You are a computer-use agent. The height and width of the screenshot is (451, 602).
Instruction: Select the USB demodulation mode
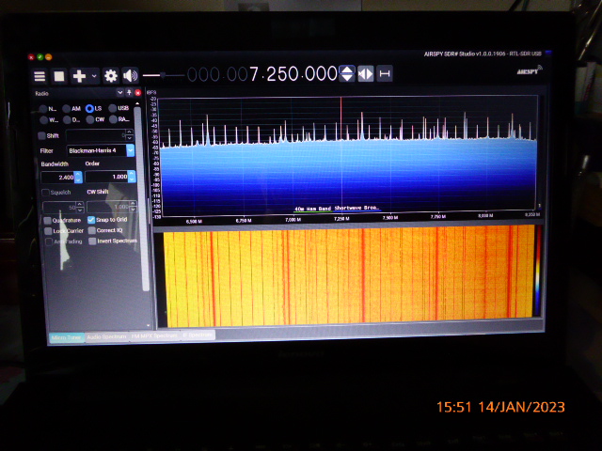(x=112, y=108)
